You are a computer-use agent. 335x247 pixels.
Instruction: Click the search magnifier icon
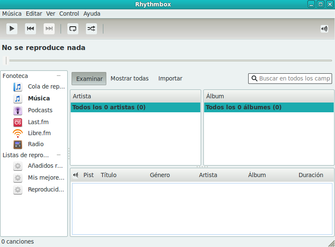click(254, 78)
